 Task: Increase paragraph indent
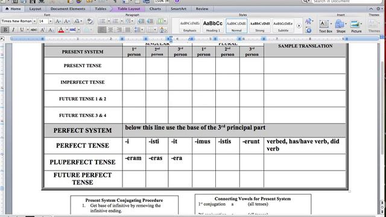(x=150, y=21)
